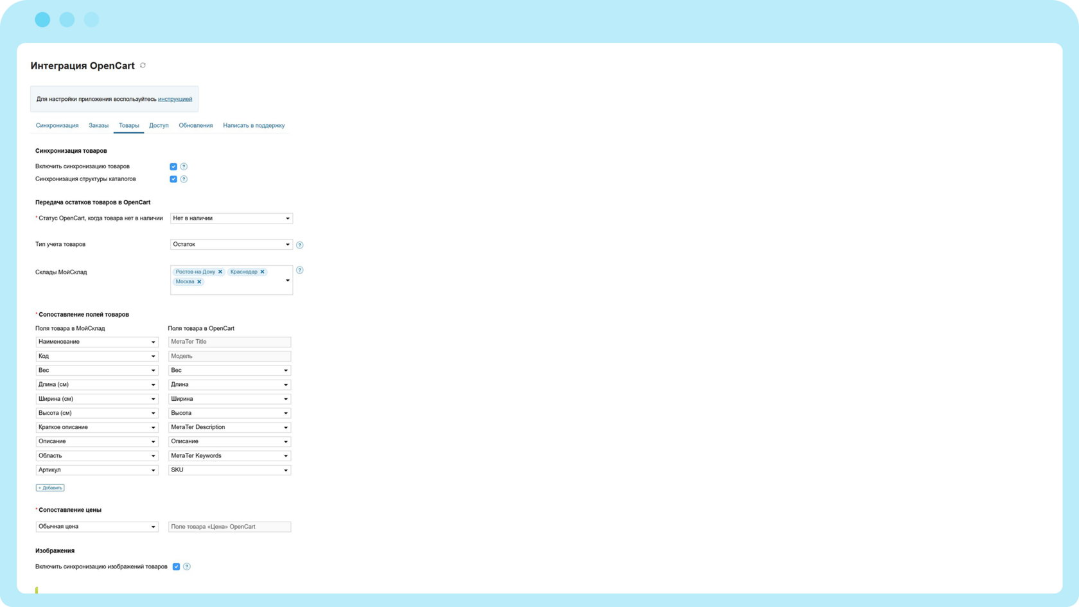Expand the Склады МойСклад multiselect arrow

288,280
